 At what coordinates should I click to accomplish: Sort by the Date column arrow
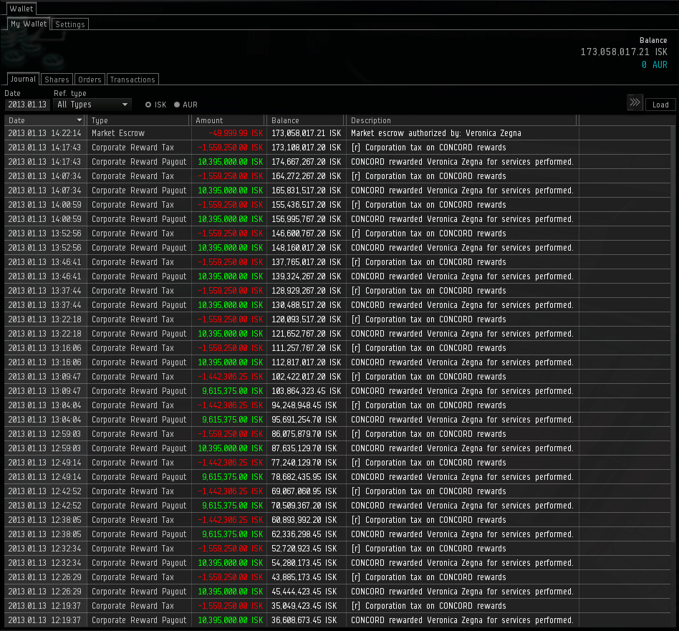[x=80, y=120]
